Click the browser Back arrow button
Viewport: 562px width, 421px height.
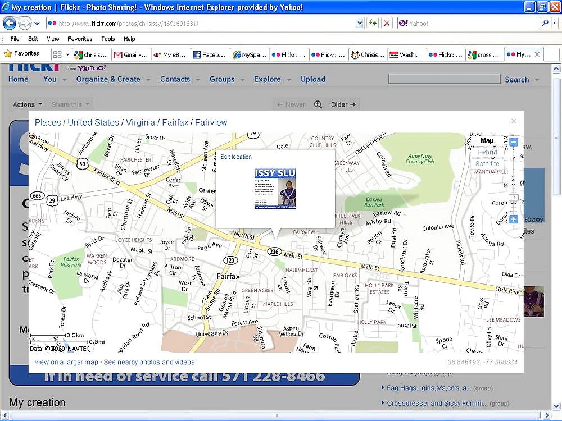(10, 24)
